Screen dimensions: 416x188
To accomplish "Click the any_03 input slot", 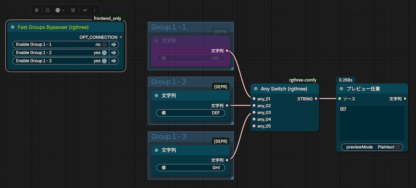I will [254, 112].
